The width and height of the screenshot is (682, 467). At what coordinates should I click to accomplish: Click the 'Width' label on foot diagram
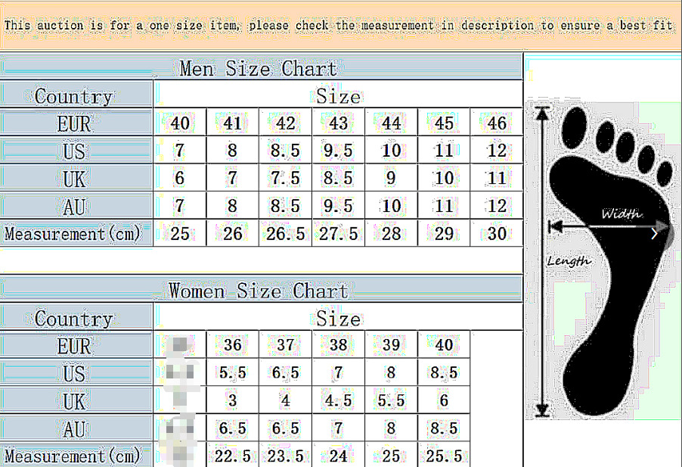pos(622,213)
